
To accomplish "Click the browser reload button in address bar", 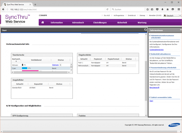I will pyautogui.click(x=107, y=9).
